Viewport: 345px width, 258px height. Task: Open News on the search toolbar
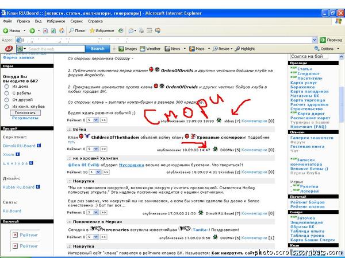click(172, 49)
